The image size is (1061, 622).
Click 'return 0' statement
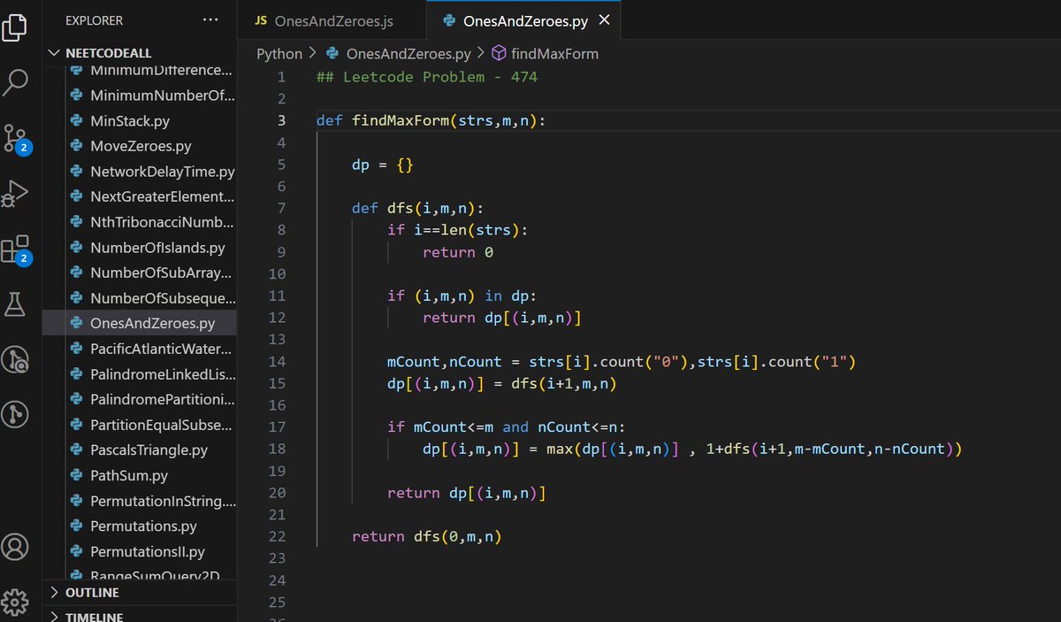457,252
